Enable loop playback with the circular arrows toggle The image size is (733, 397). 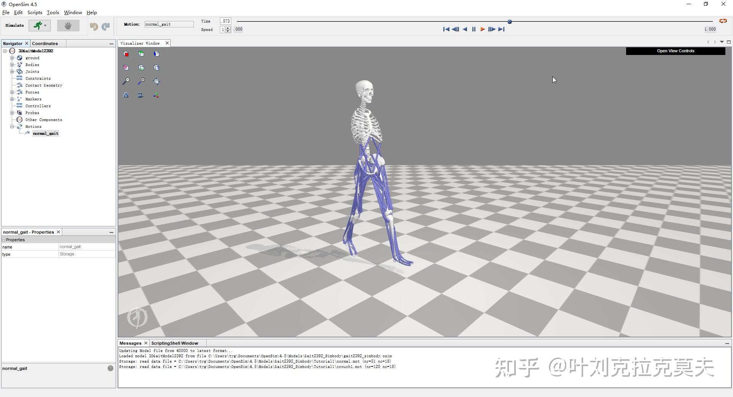[722, 21]
